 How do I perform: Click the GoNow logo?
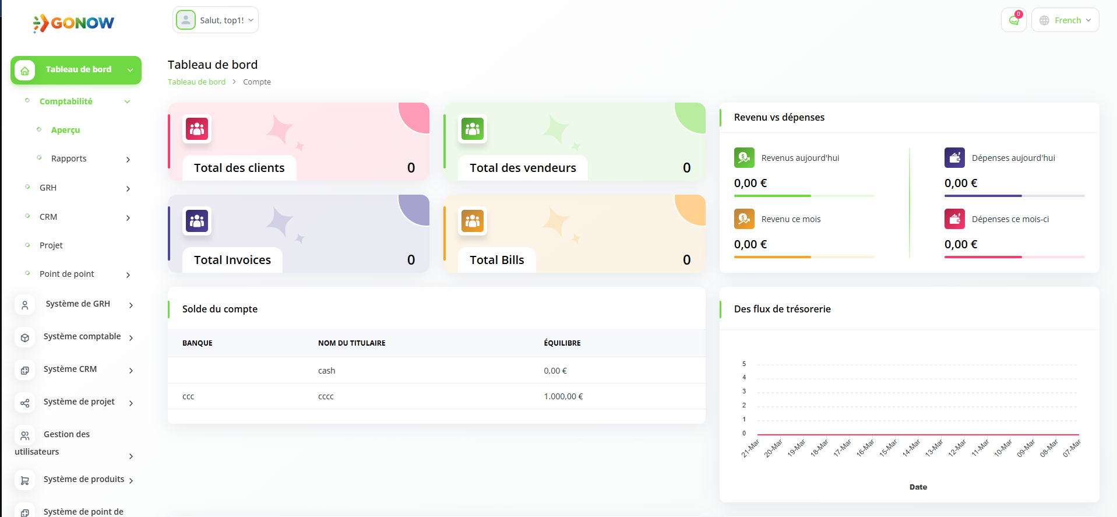coord(73,23)
